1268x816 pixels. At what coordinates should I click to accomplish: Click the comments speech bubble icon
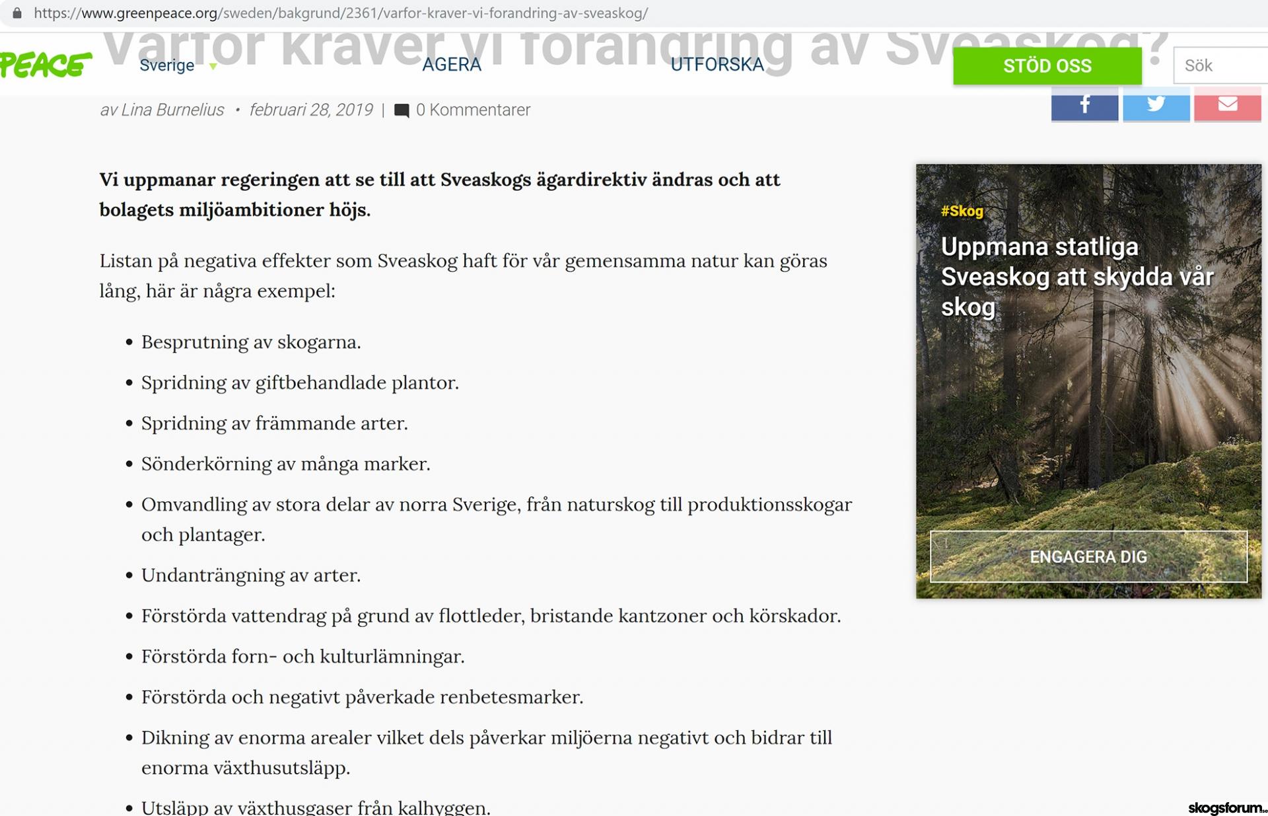pyautogui.click(x=402, y=110)
